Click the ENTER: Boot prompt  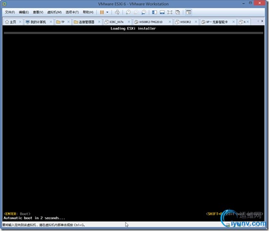pyautogui.click(x=17, y=214)
